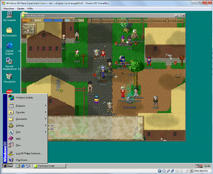Click the Shut Down icon in Start menu

pyautogui.click(x=11, y=160)
